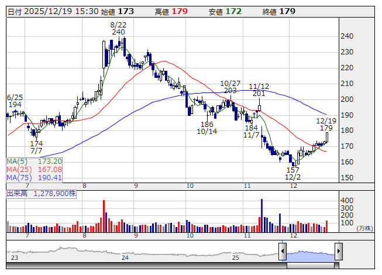This screenshot has height=275, width=382.
Task: Click the 高値 179 high price in header
Action: click(x=171, y=12)
